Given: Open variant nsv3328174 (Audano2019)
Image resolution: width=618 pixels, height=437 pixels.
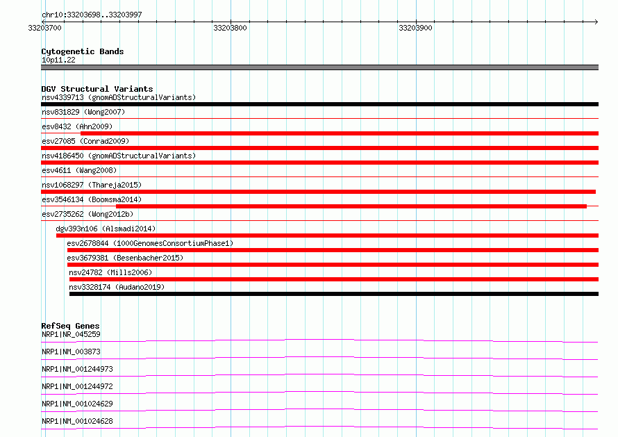Looking at the screenshot, I should coord(117,287).
